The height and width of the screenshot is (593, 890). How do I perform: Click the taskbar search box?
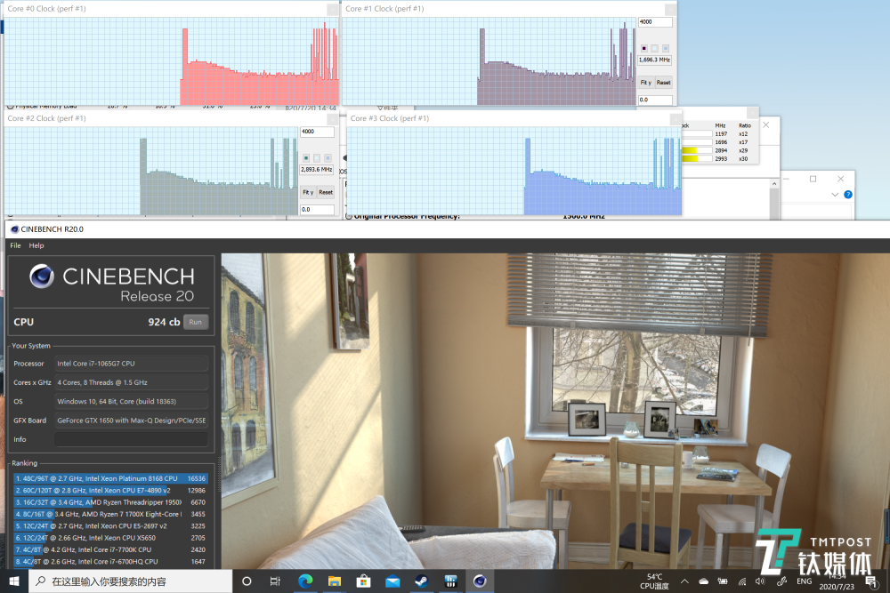(131, 581)
